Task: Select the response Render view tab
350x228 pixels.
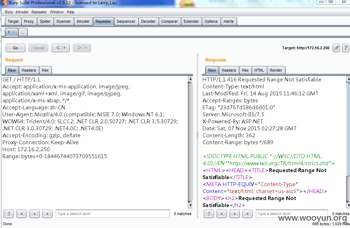Action: (276, 70)
